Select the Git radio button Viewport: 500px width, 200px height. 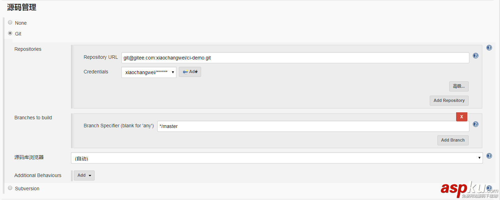tap(10, 33)
